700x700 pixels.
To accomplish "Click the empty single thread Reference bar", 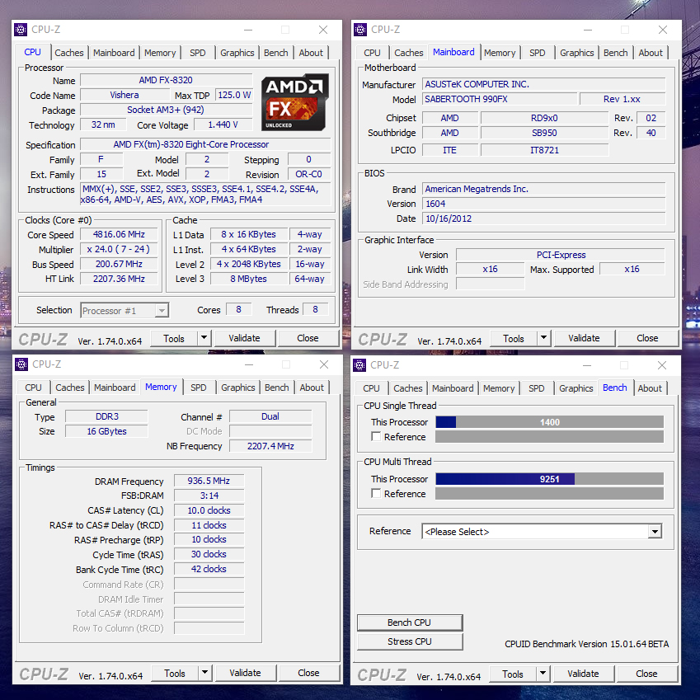I will [x=550, y=437].
